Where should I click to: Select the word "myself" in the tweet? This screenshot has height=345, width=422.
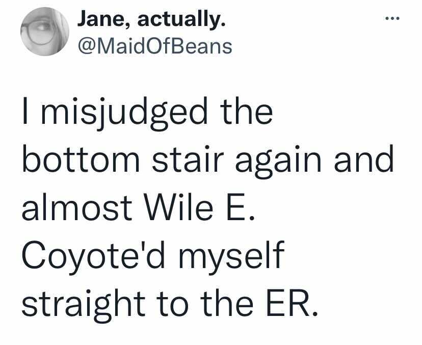tap(231, 258)
